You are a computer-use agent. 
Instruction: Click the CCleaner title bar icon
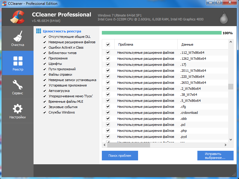point(4,3)
